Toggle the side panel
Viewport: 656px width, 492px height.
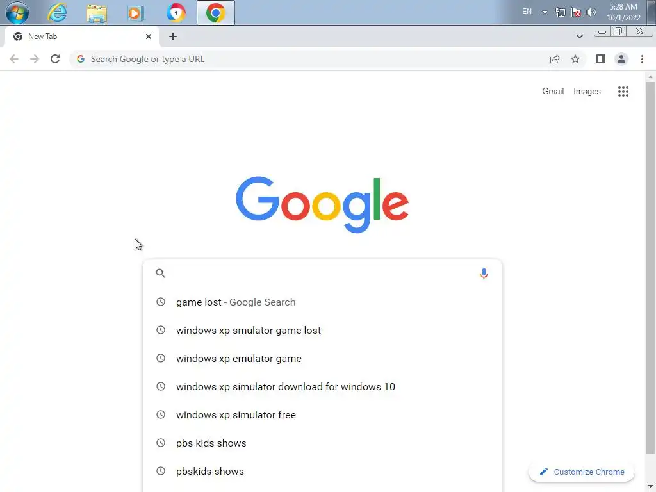click(601, 59)
